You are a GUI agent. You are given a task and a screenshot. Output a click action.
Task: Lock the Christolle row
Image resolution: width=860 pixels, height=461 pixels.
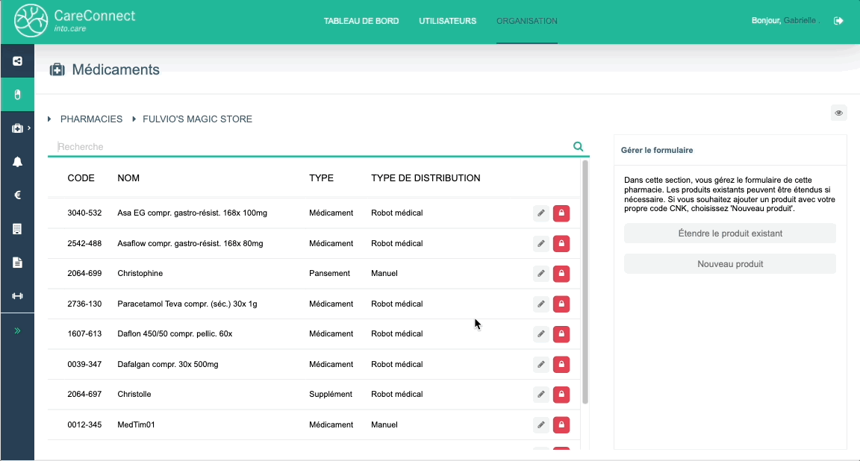561,394
